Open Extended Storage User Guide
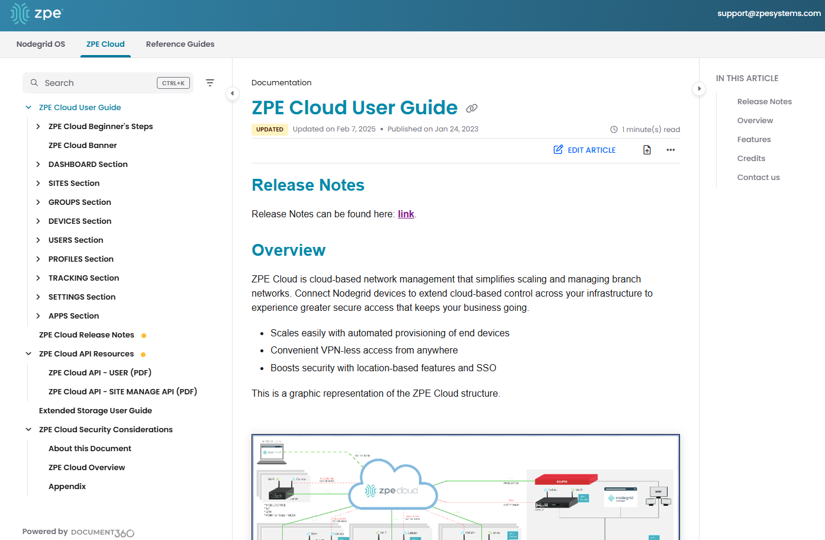 [95, 410]
